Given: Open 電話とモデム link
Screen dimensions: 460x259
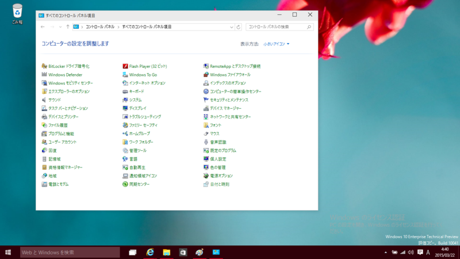Looking at the screenshot, I should (x=59, y=184).
